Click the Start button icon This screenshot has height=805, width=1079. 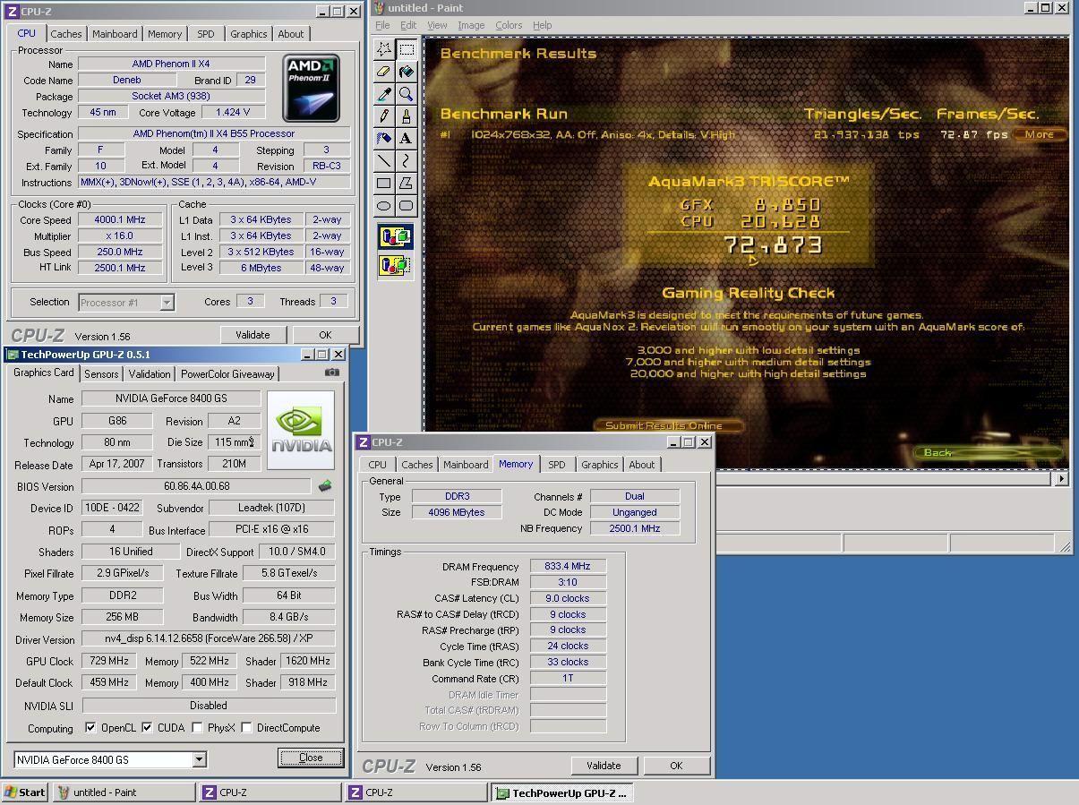point(25,792)
